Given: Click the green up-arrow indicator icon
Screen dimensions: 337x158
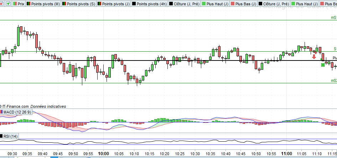Looking at the screenshot, I should pyautogui.click(x=9, y=4).
